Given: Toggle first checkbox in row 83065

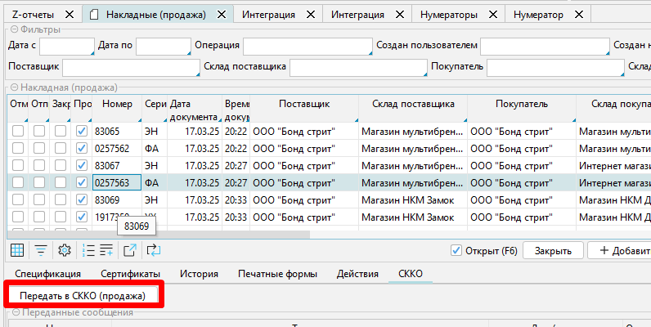Looking at the screenshot, I should 18,132.
